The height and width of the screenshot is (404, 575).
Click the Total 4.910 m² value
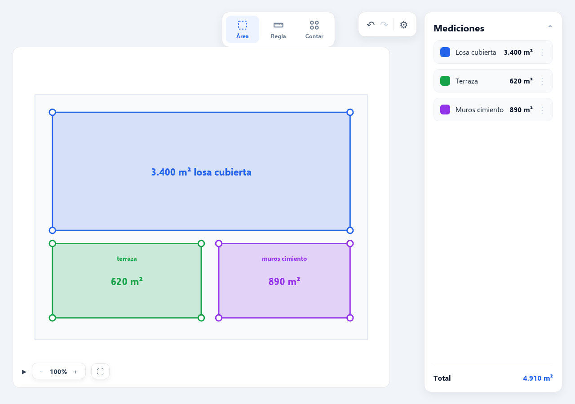point(538,378)
